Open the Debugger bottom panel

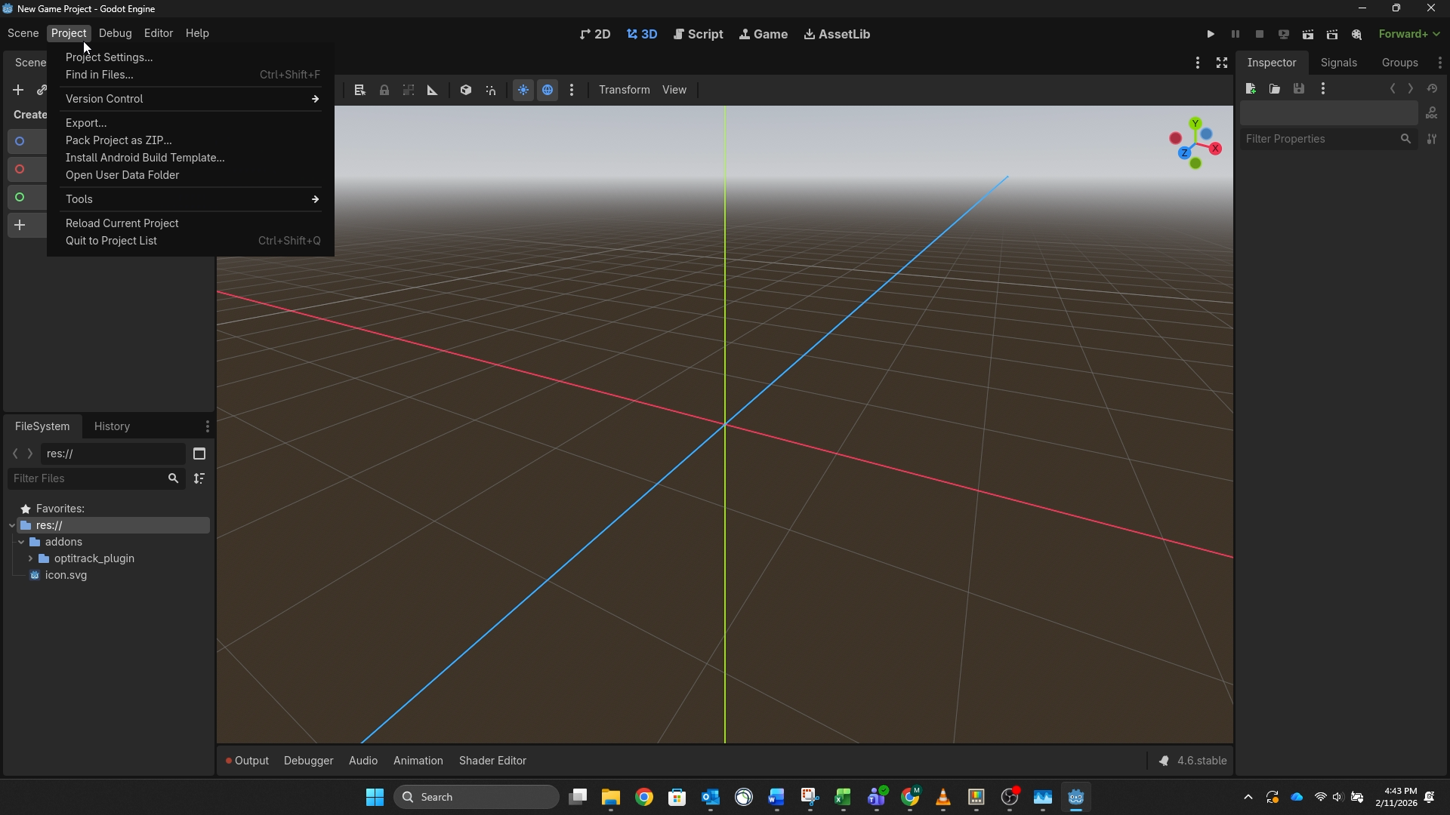tap(308, 760)
